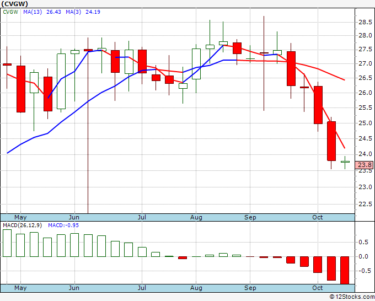Click the highlighted 23.8 last-price tag
Screen dimensions: 375x301
pyautogui.click(x=364, y=165)
